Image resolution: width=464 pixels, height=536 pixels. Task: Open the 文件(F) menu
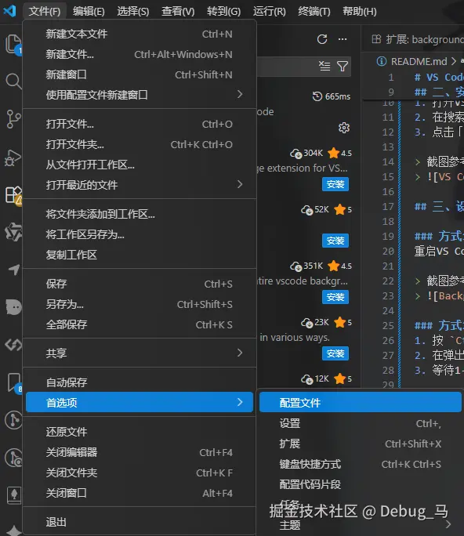pos(45,11)
